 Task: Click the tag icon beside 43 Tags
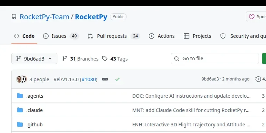(x=105, y=59)
